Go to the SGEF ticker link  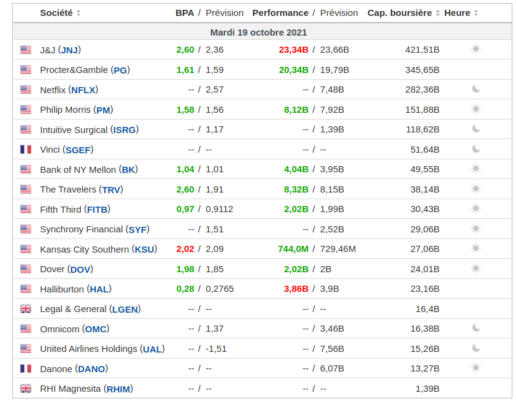click(x=78, y=150)
